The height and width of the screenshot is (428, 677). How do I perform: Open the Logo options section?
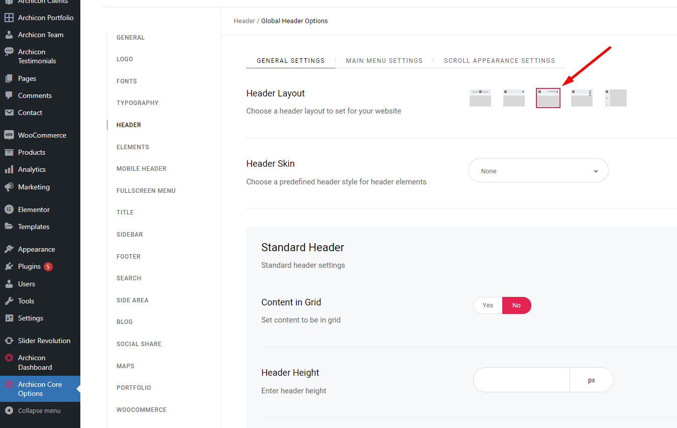click(125, 59)
